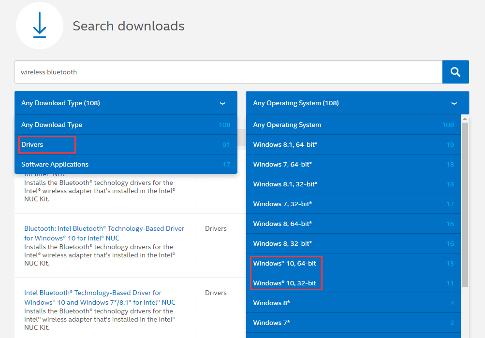Click the download arrow icon
Screen dimensions: 485x338
pos(40,26)
